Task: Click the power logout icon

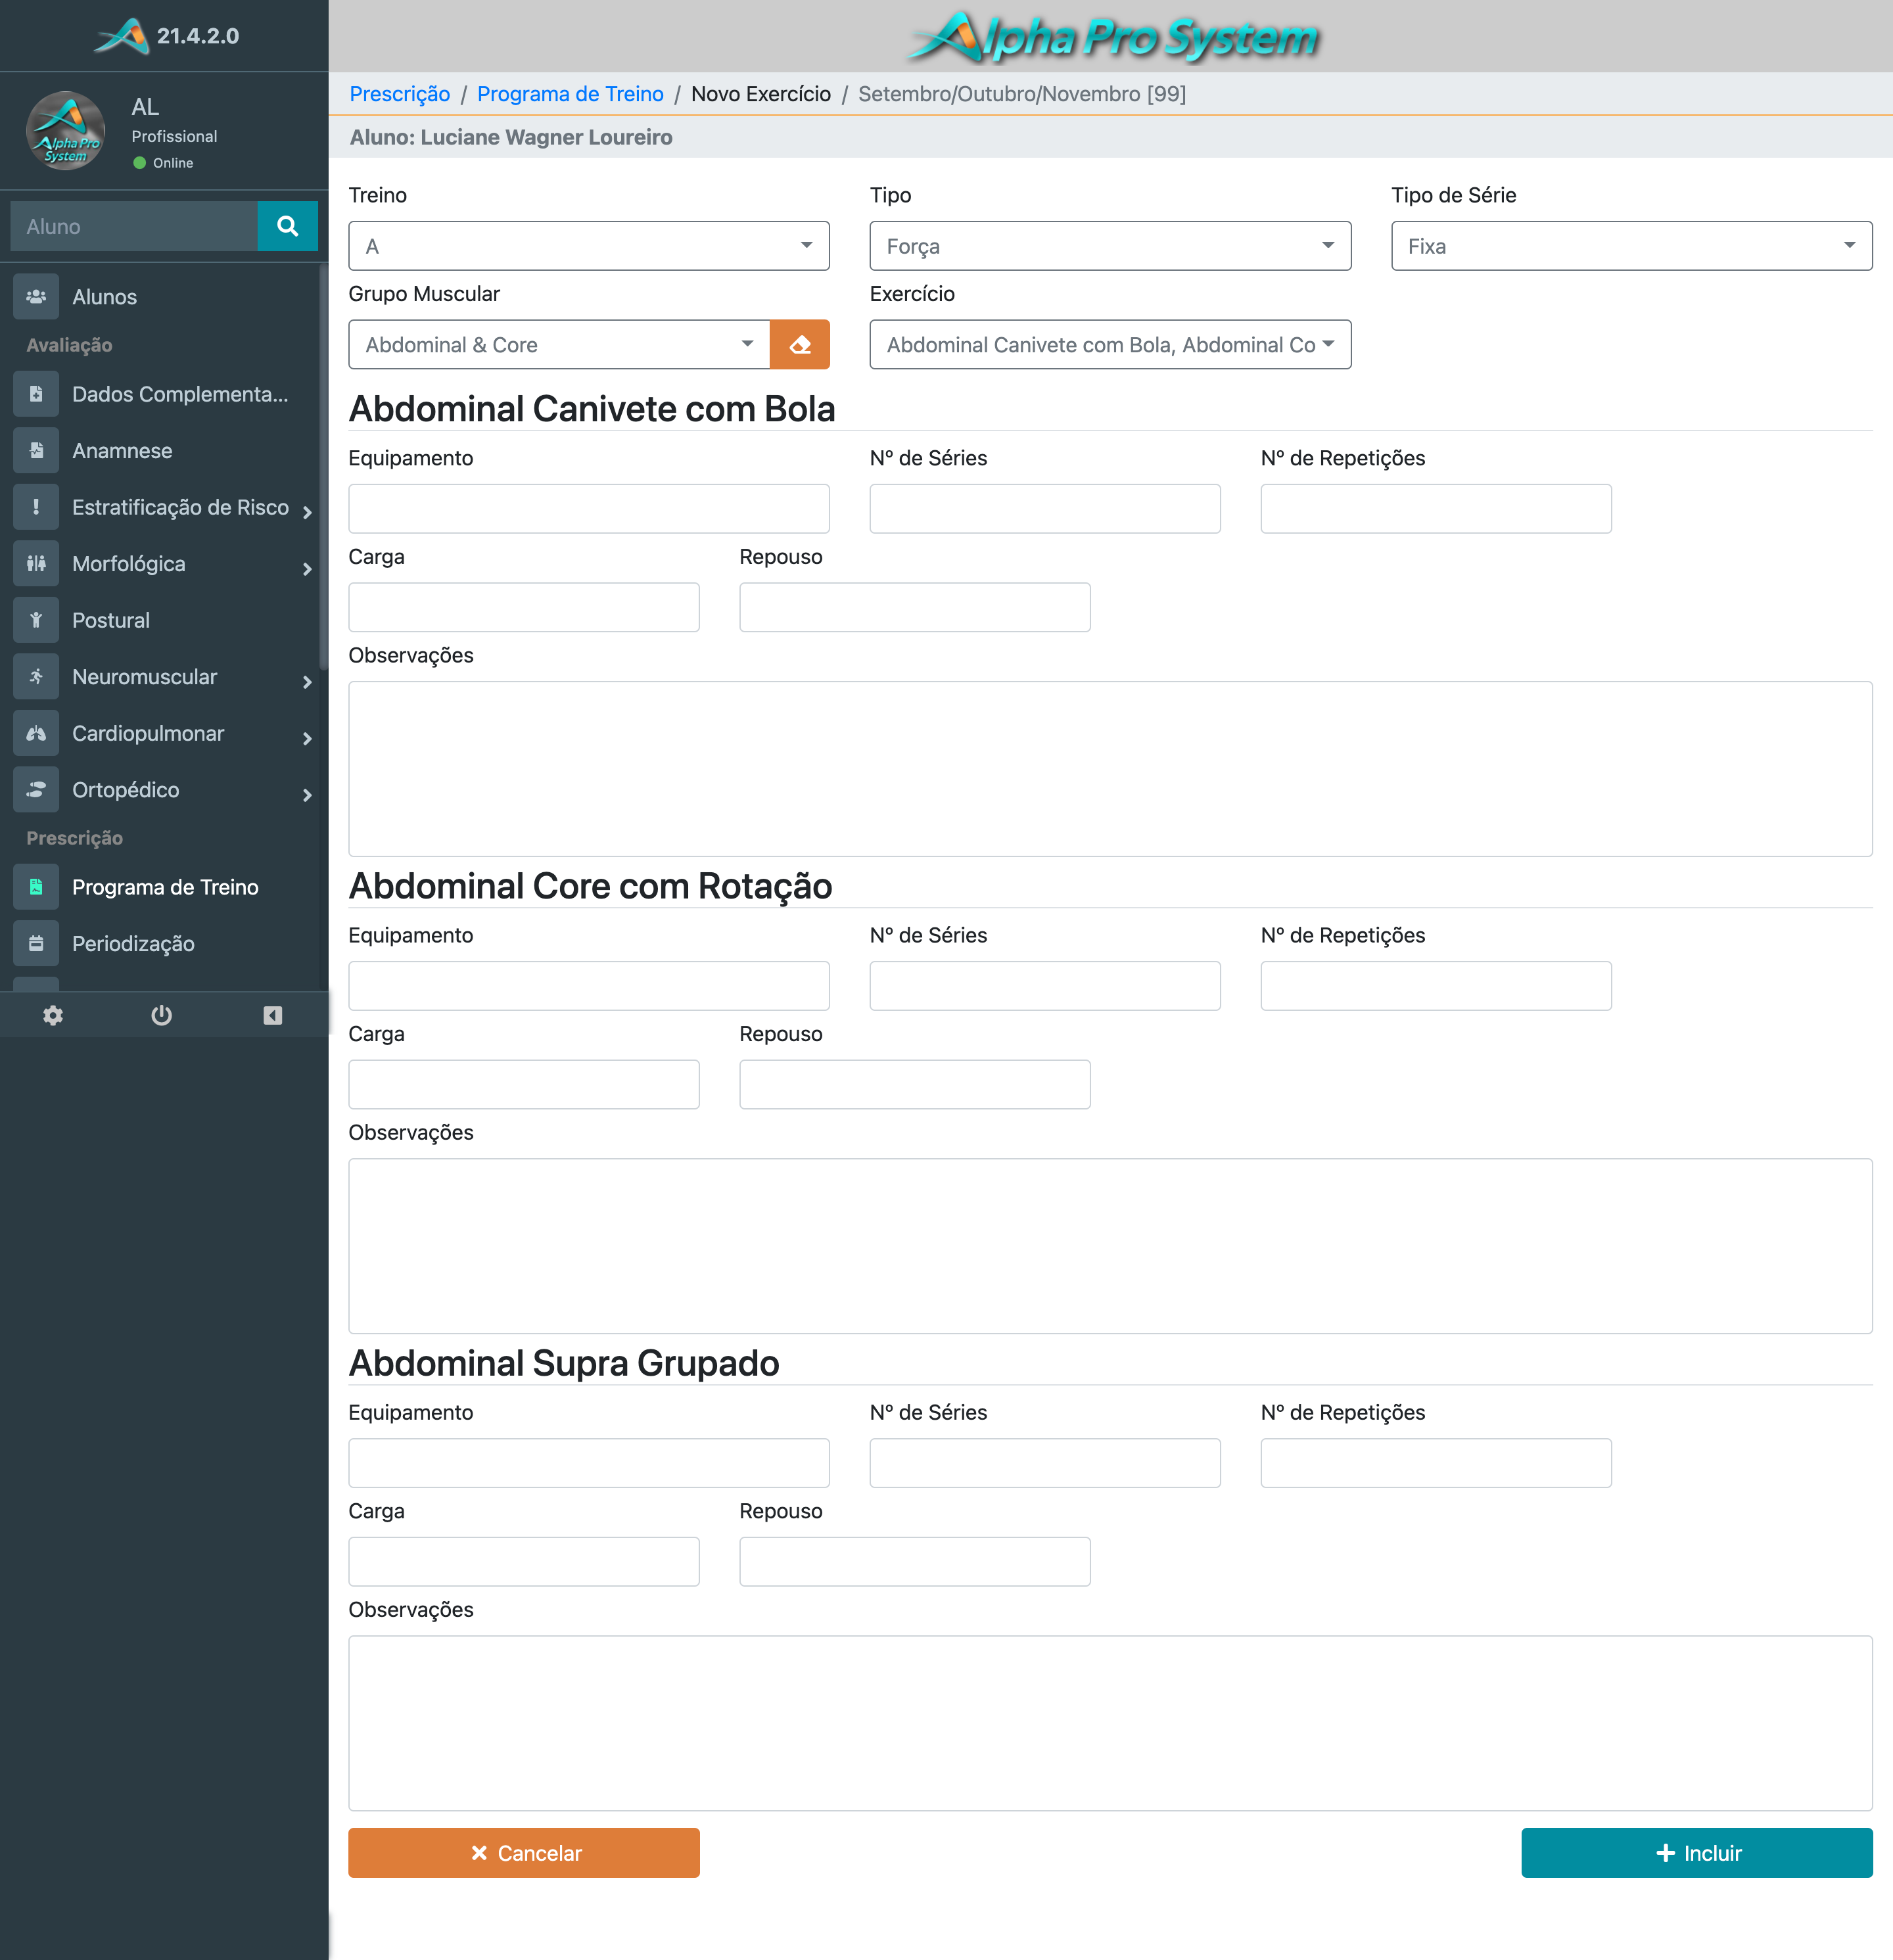Action: point(161,1015)
